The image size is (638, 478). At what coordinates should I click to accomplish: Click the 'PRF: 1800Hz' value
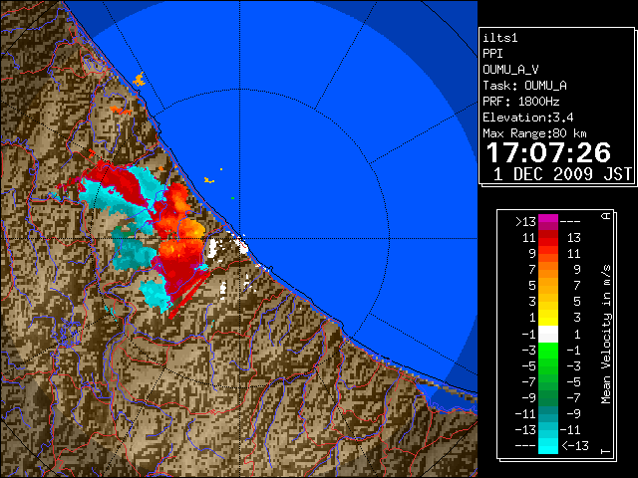(521, 102)
